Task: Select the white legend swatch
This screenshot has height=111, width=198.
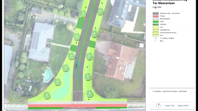Action: tap(156, 19)
